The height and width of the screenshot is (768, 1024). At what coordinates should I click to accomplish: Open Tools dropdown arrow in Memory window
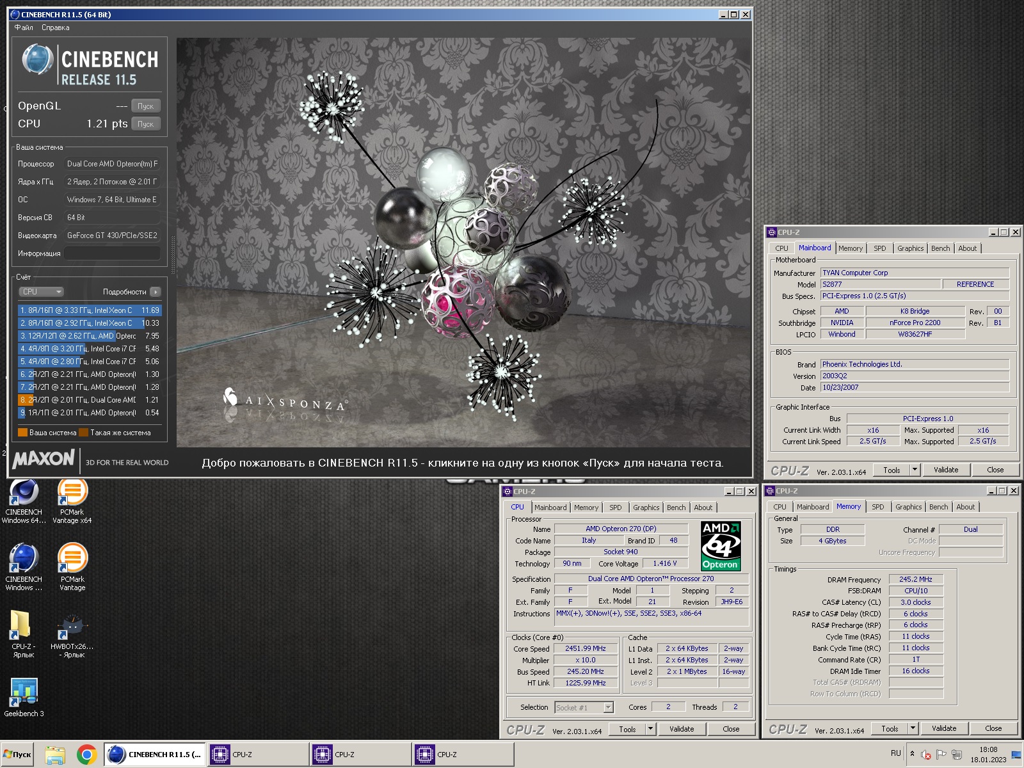pos(913,728)
